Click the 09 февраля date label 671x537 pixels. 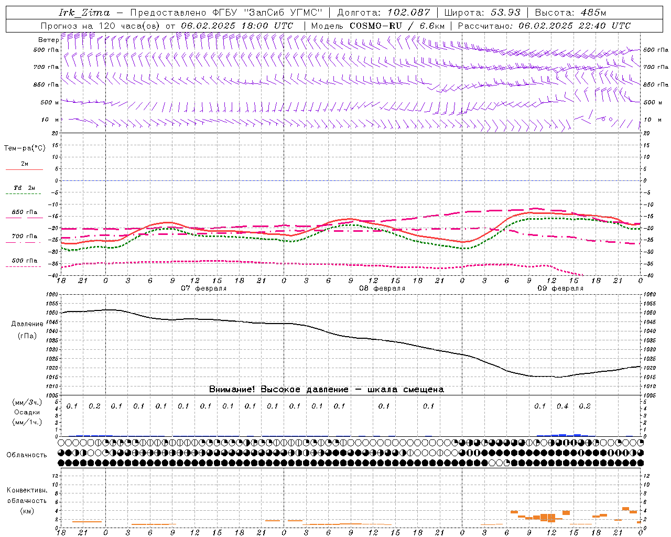coord(560,288)
